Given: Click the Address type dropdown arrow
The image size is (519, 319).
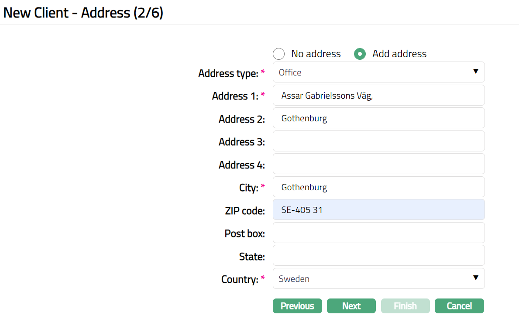Looking at the screenshot, I should (476, 72).
